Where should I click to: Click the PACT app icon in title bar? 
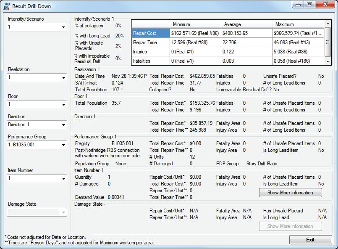[x=7, y=6]
